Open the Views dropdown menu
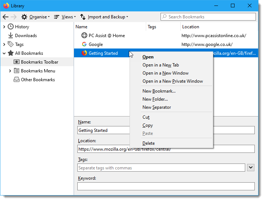 pyautogui.click(x=65, y=17)
